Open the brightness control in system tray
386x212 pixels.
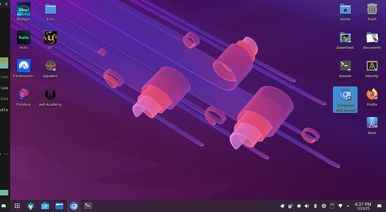point(299,206)
